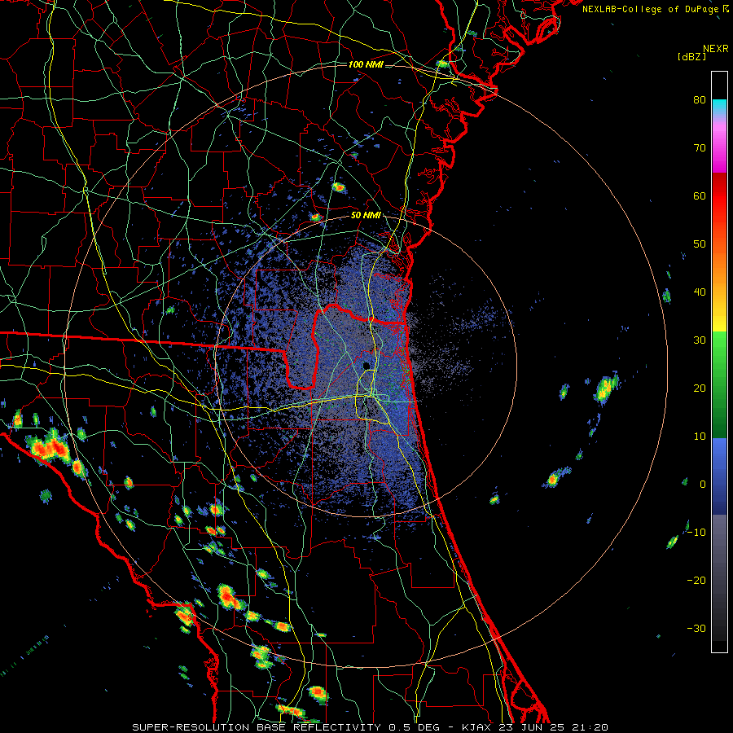The image size is (733, 733).
Task: Click the 20 value on the dBZ scale
Action: coord(700,388)
